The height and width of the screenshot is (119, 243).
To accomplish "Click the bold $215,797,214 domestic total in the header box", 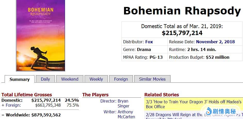I will pyautogui.click(x=182, y=33).
